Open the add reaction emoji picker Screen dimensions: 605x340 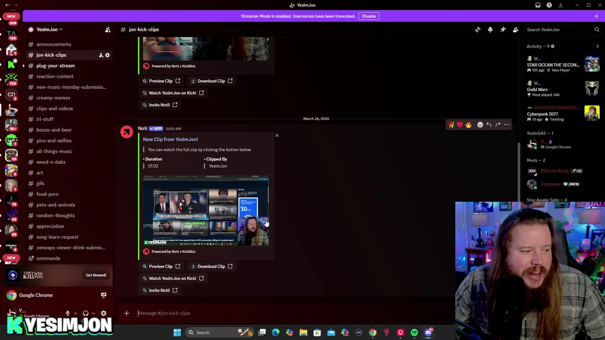(480, 125)
